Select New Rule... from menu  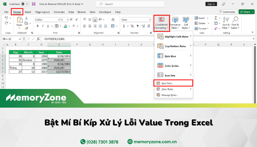[x=173, y=83]
